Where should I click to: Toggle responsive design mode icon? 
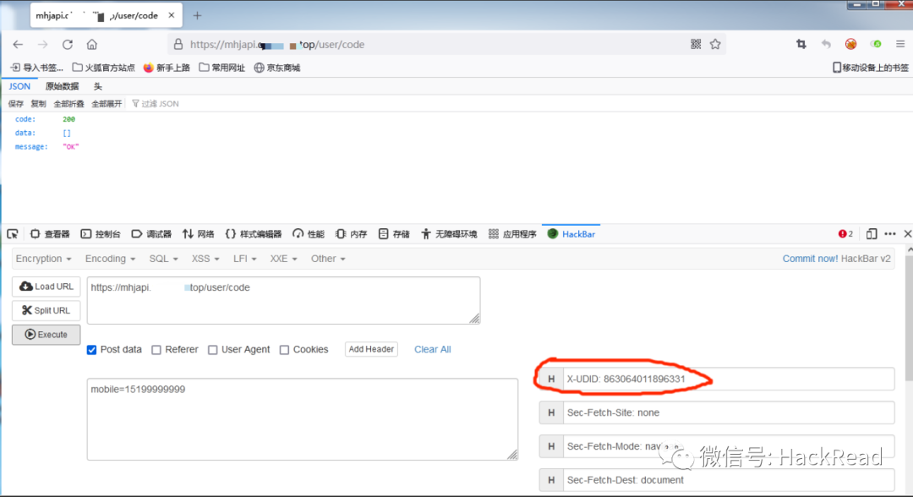(872, 234)
